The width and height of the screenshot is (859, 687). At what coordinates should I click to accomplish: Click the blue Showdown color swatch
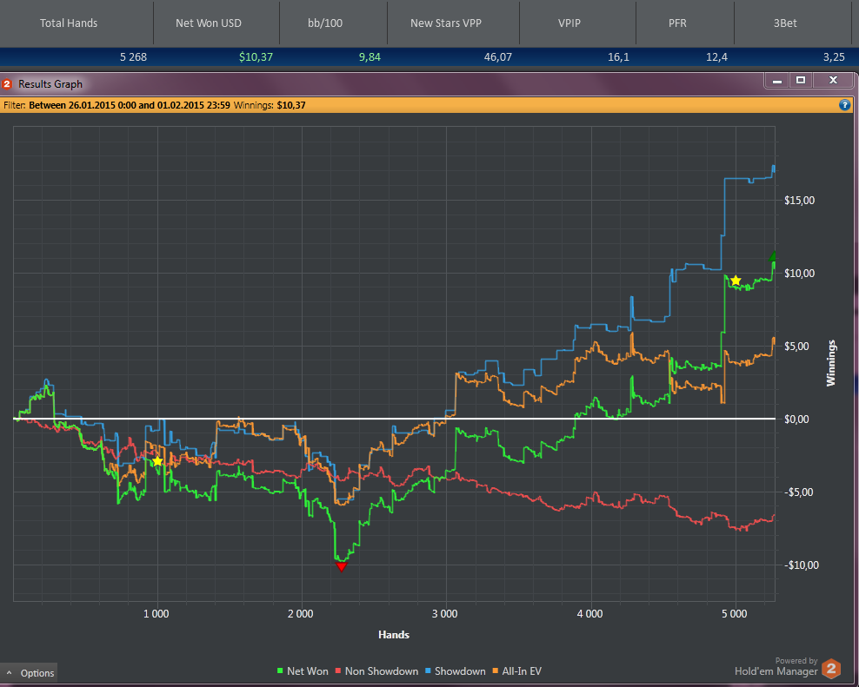coord(429,671)
